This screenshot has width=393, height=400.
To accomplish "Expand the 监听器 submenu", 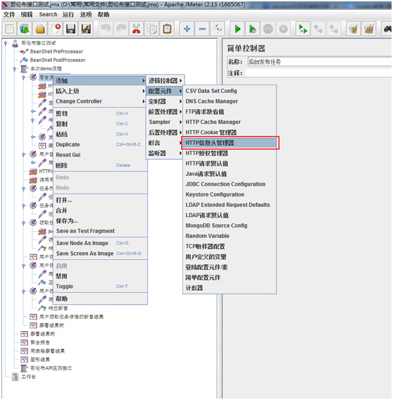I will coord(165,153).
